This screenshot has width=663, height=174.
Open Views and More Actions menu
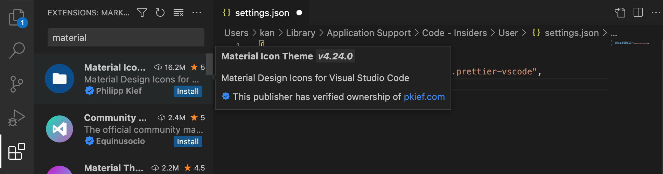coord(197,13)
